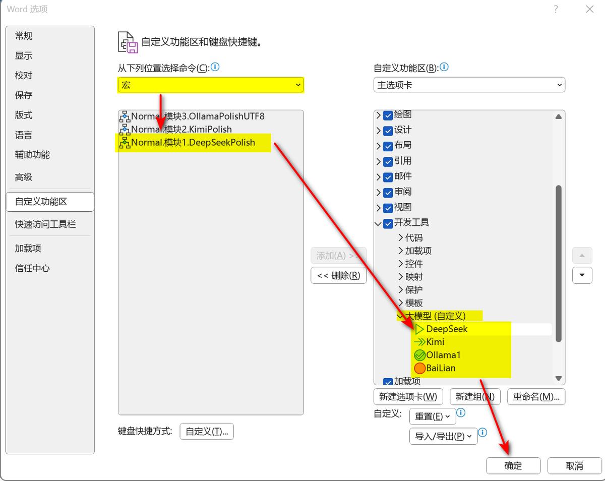Image resolution: width=605 pixels, height=481 pixels.
Task: Open keyboard shortcuts 自定义(T) button
Action: point(207,432)
